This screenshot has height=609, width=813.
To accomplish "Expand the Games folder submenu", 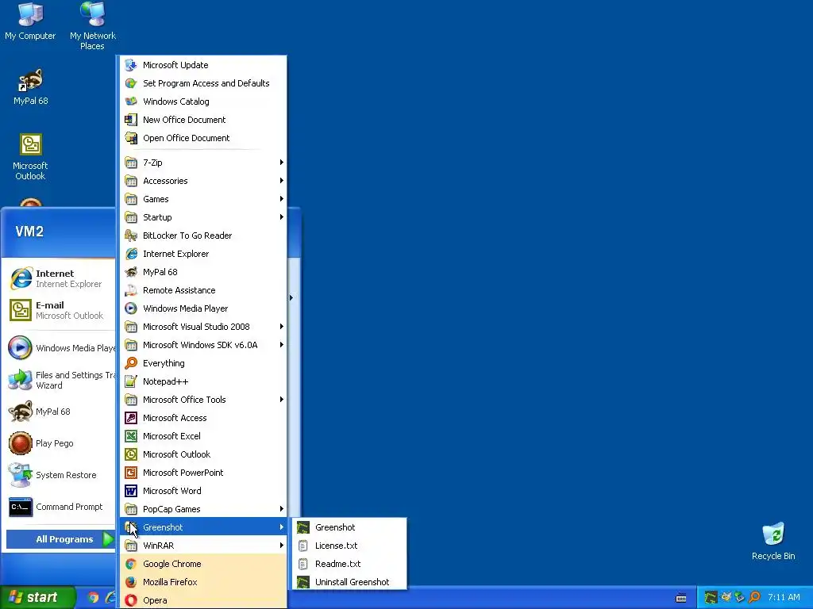I will [x=203, y=199].
